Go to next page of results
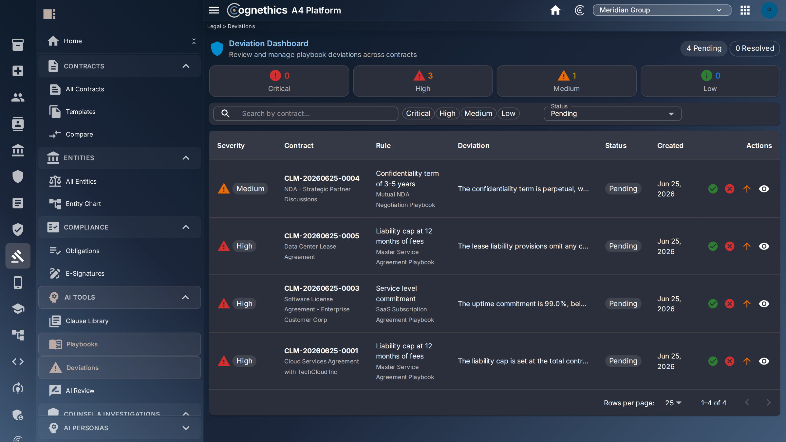The width and height of the screenshot is (786, 442). pyautogui.click(x=768, y=403)
